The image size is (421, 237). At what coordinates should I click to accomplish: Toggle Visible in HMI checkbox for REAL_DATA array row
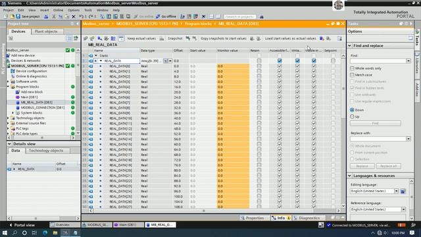[314, 61]
